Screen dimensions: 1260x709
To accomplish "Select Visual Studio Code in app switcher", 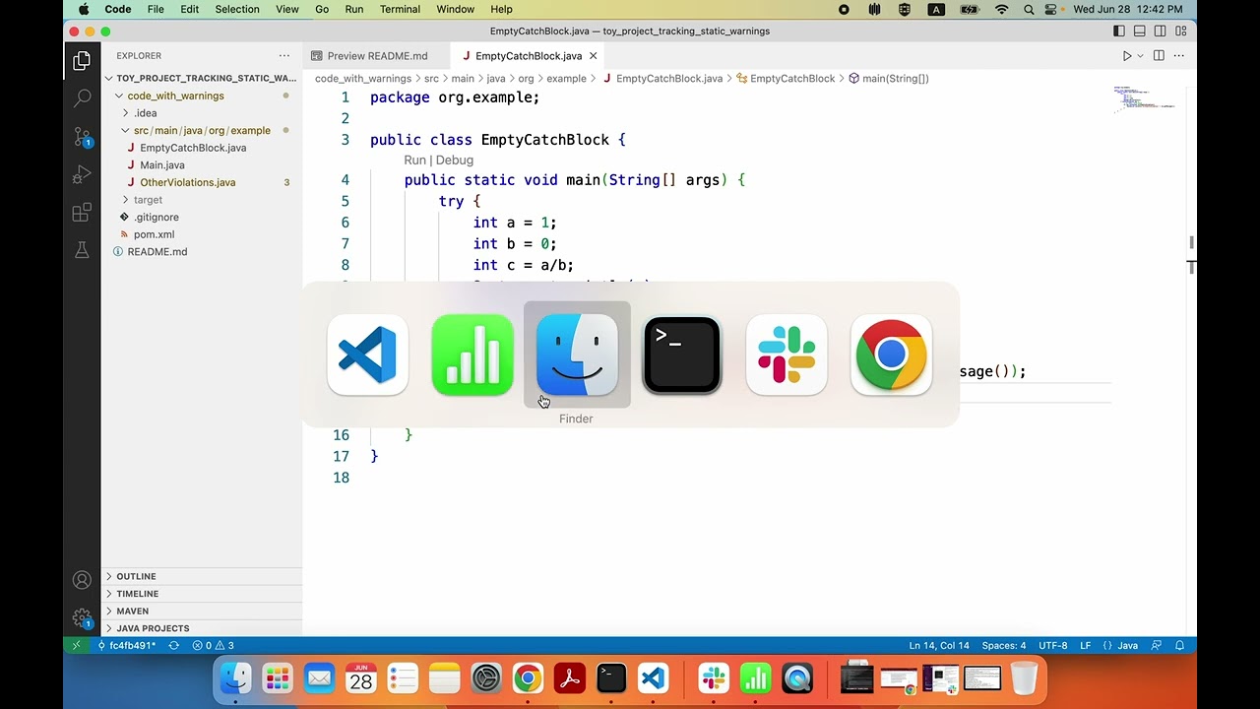I will point(367,354).
